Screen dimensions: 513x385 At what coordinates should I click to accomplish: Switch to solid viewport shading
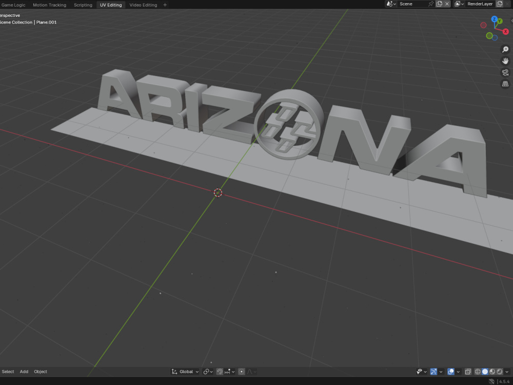click(x=485, y=372)
